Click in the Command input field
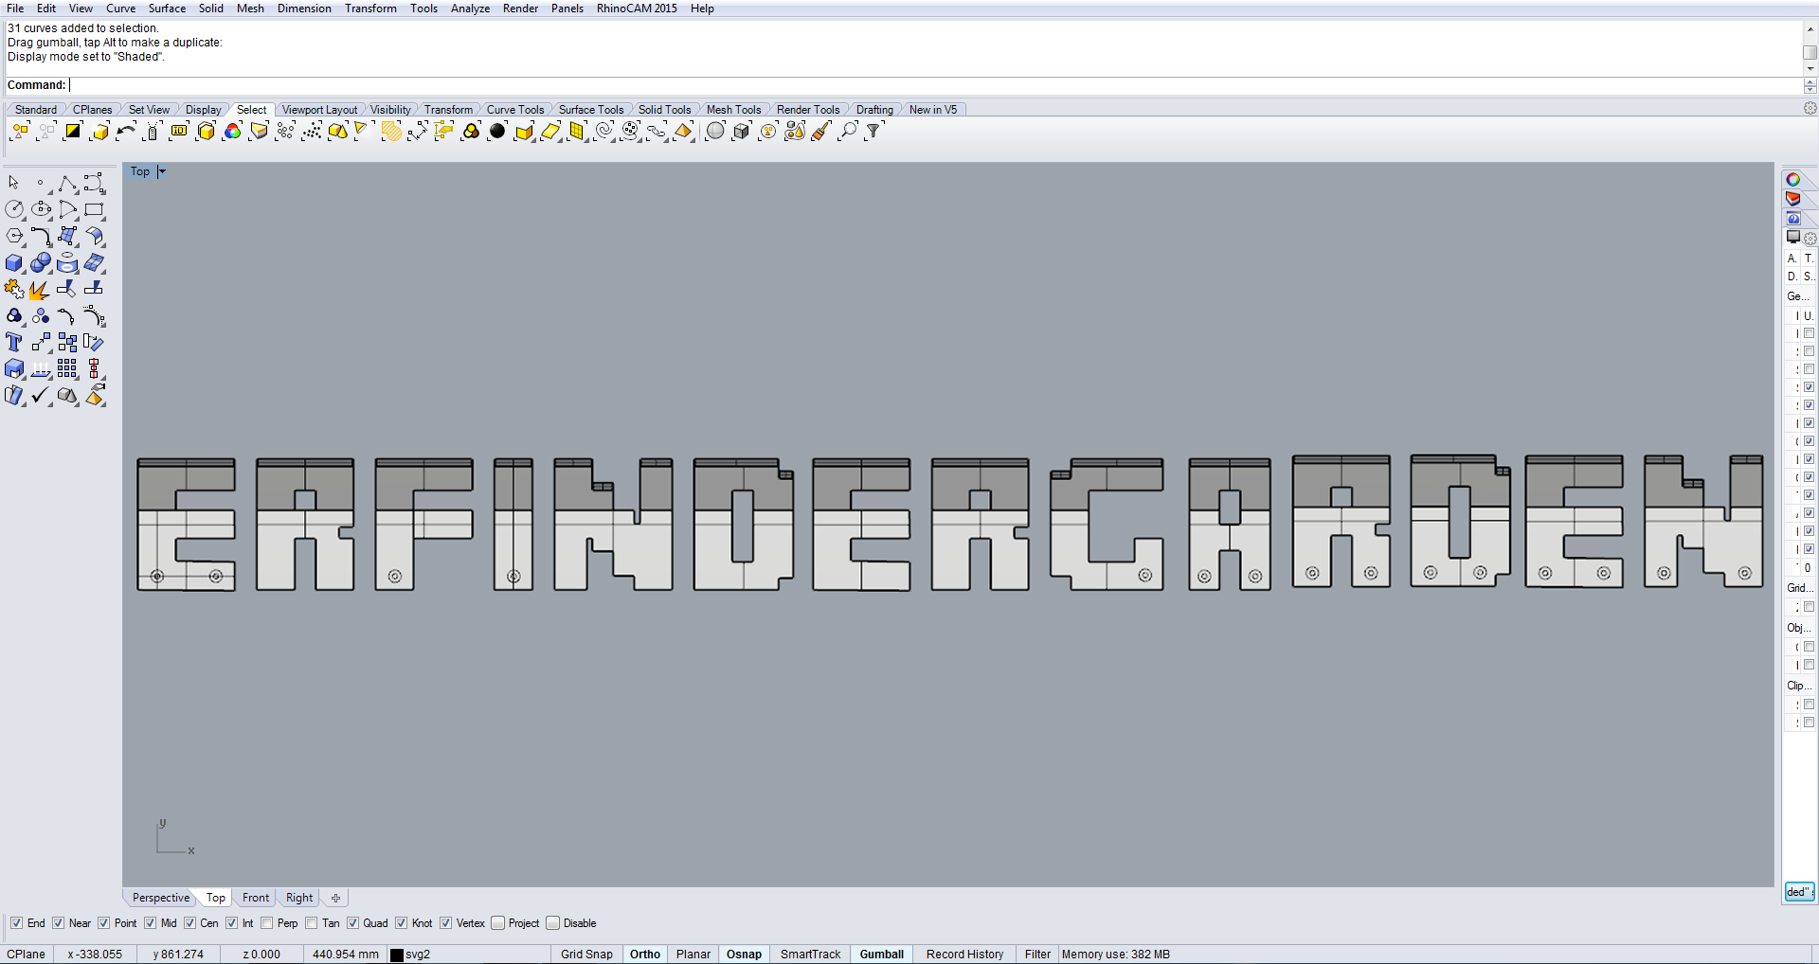The image size is (1819, 964). coord(933,85)
